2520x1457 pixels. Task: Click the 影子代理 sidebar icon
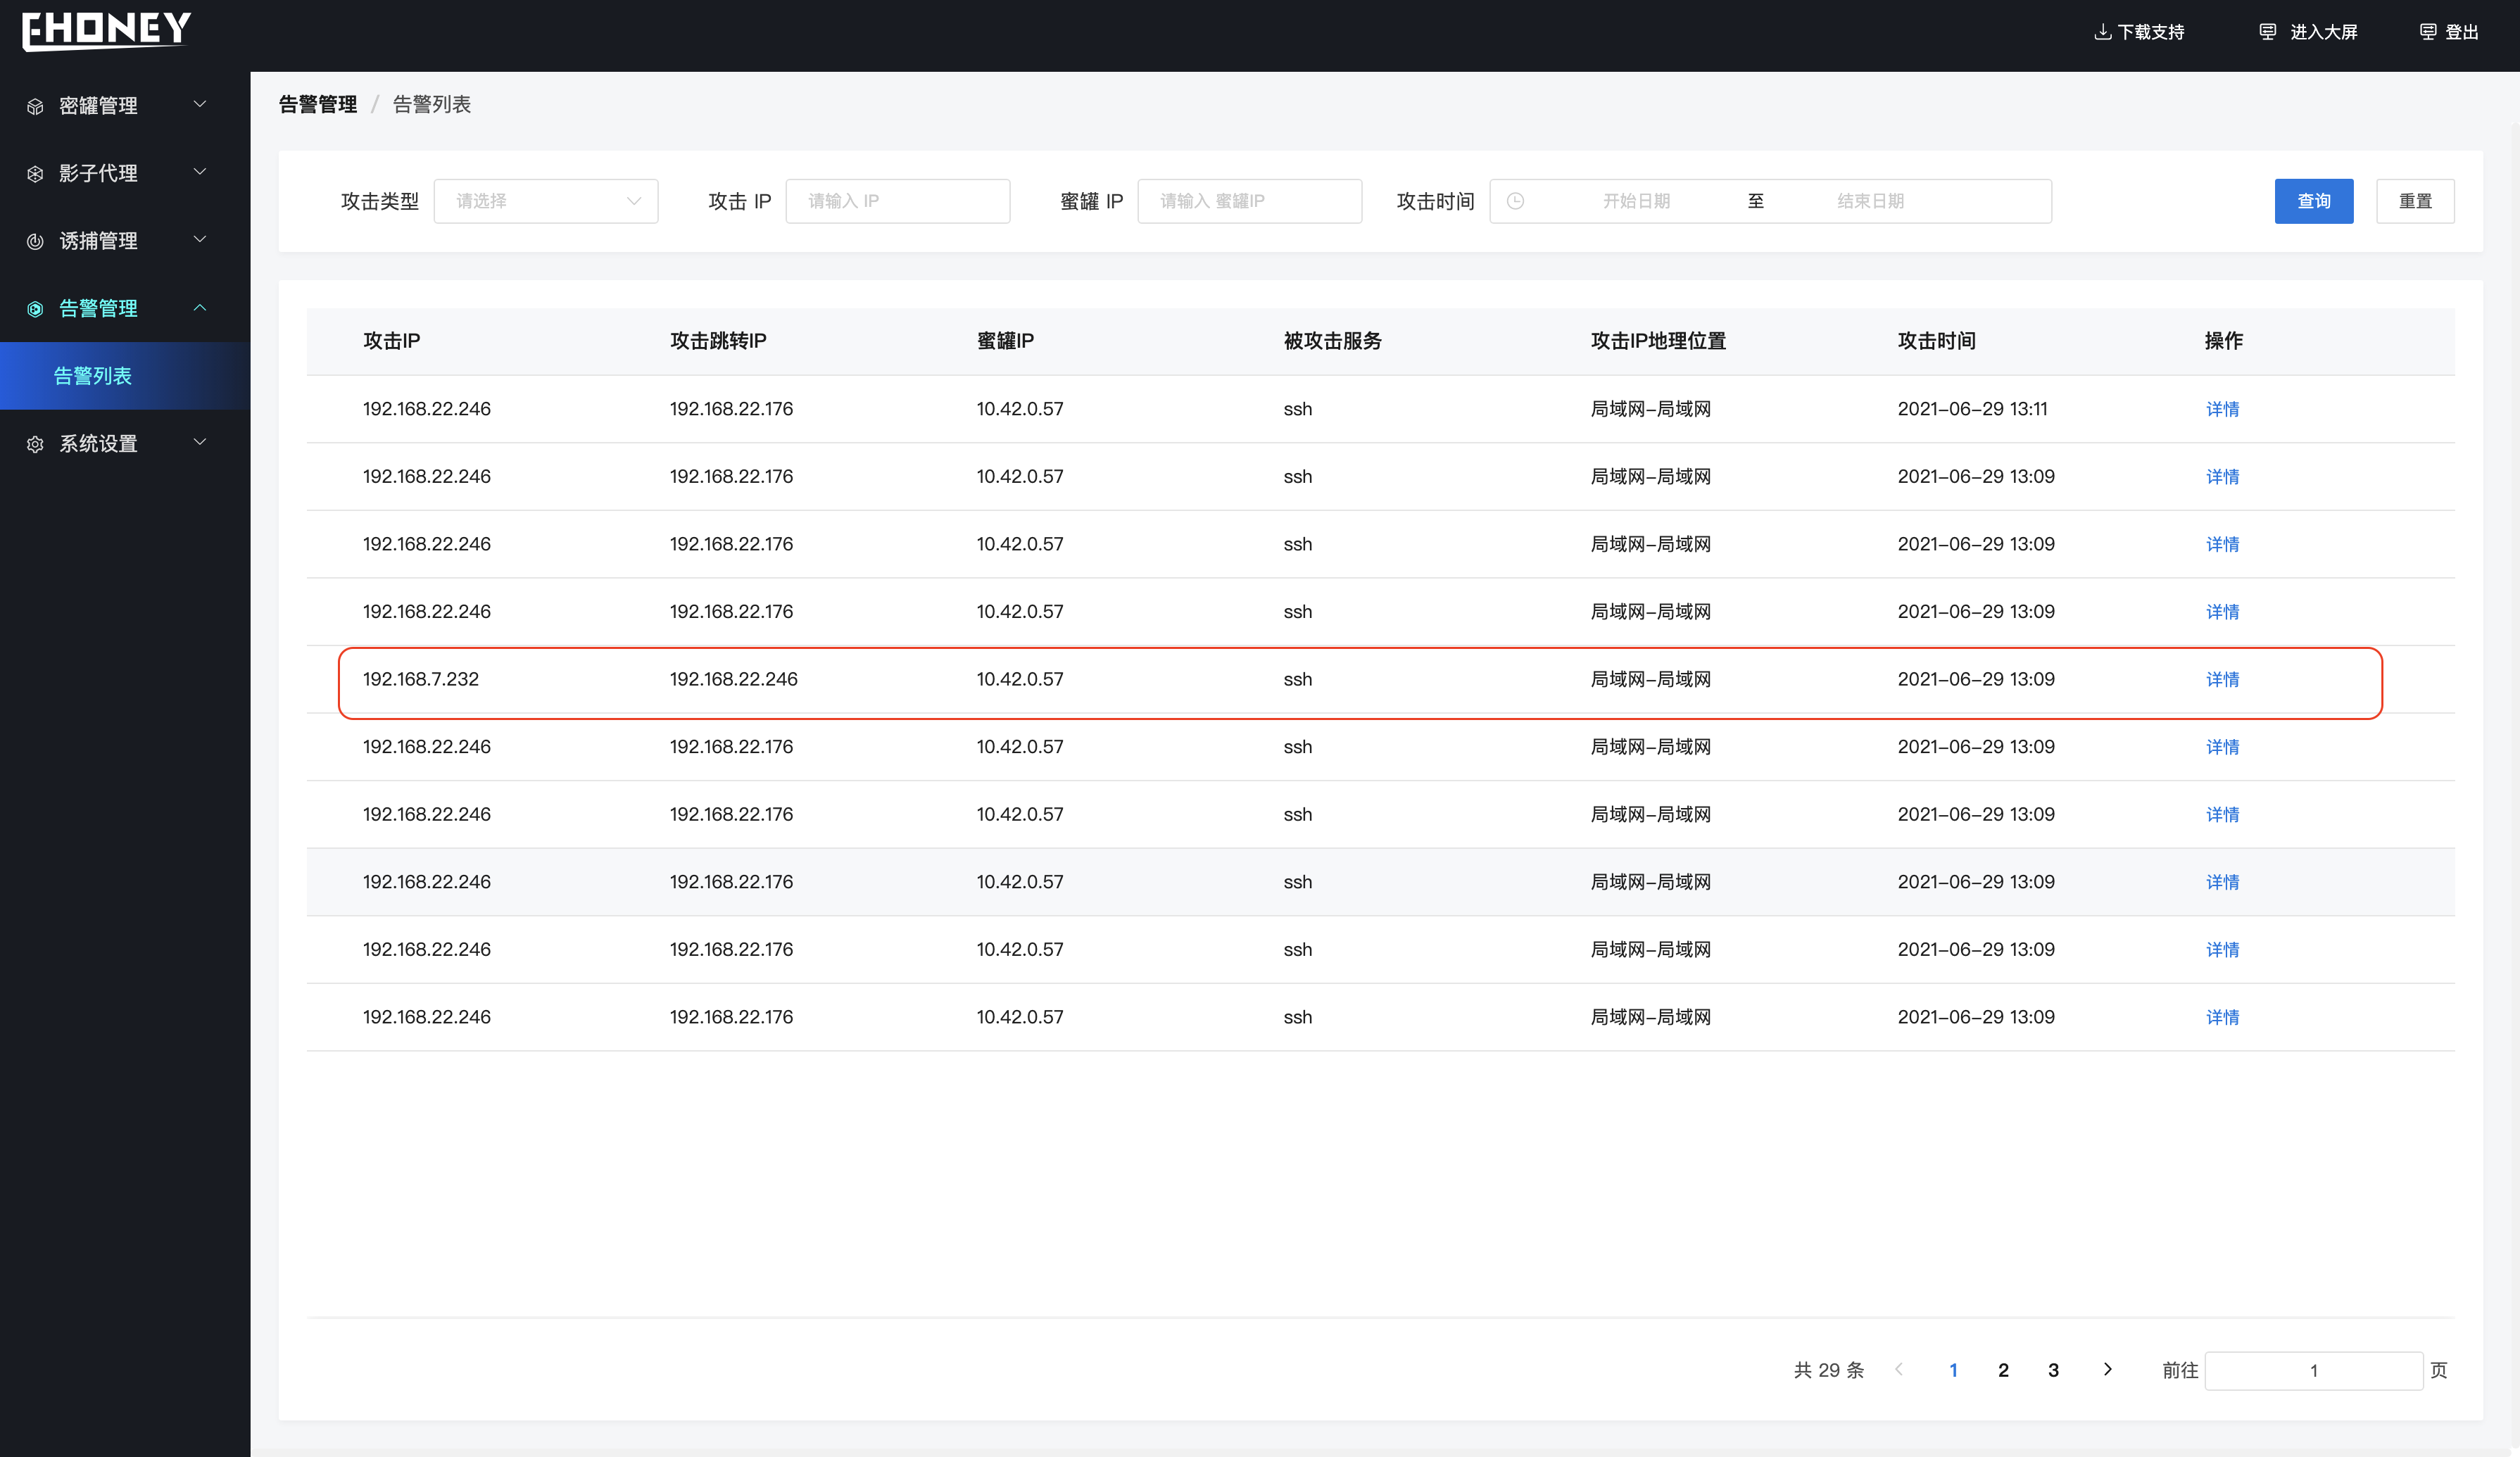tap(35, 174)
